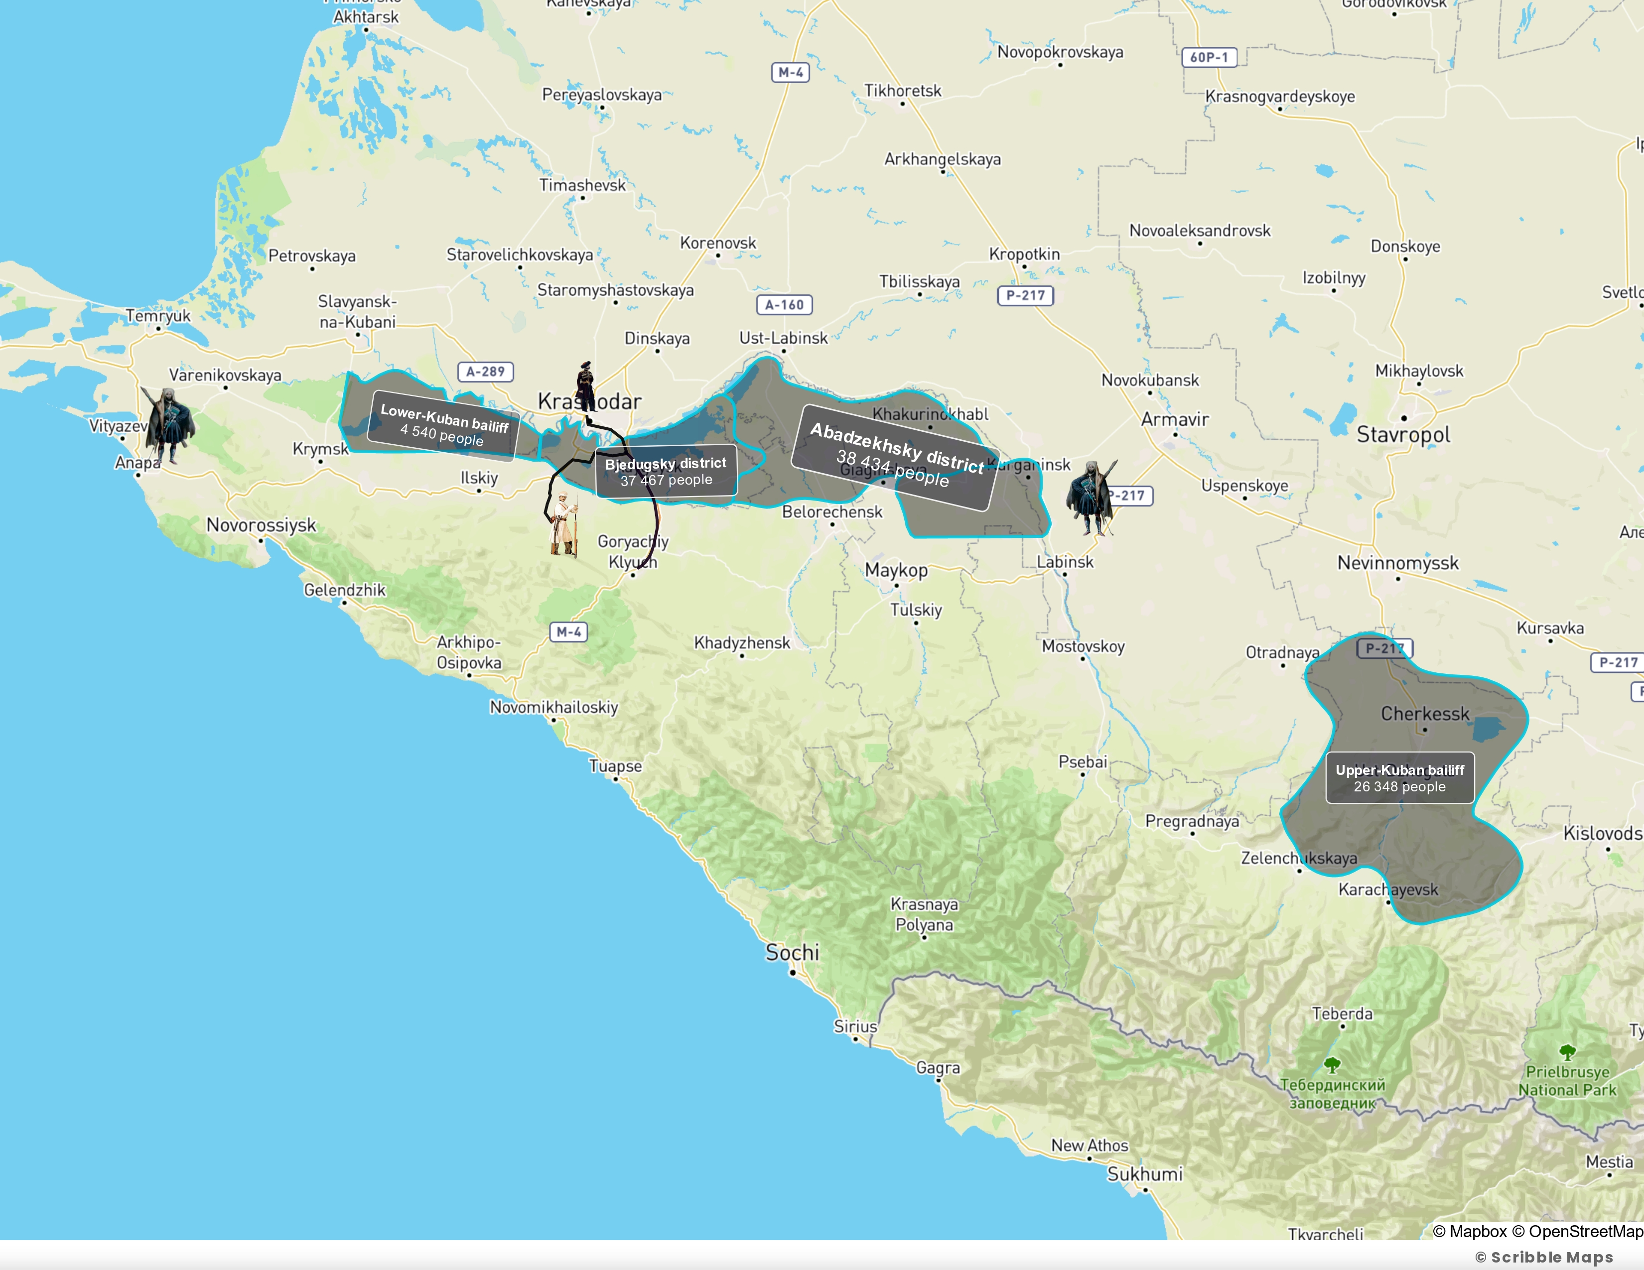1644x1270 pixels.
Task: Click the Izobilnyy town label
Action: pyautogui.click(x=1334, y=277)
